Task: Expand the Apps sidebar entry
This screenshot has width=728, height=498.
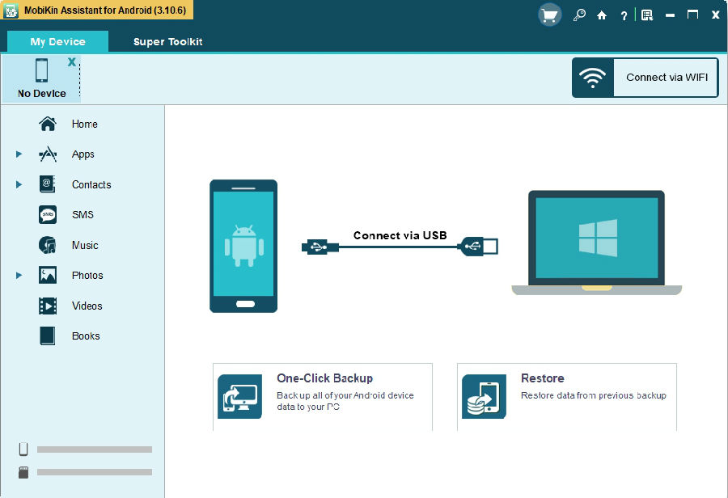Action: 18,154
